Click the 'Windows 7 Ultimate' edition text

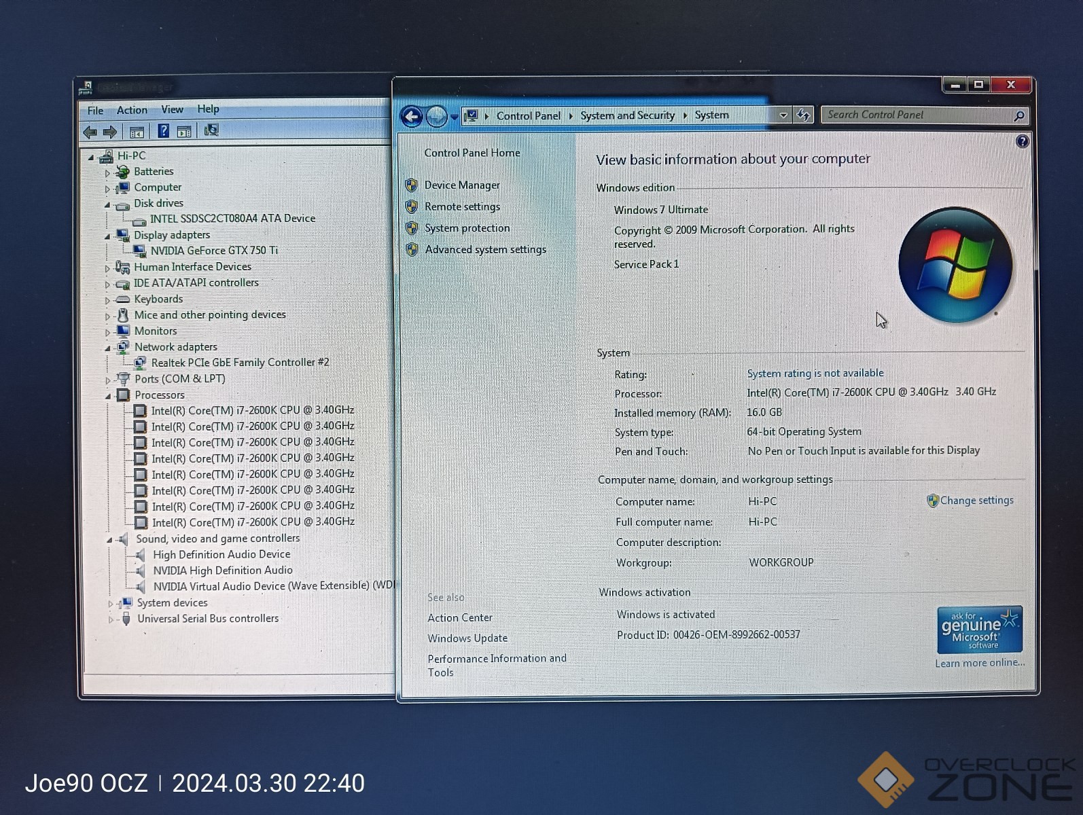point(661,210)
